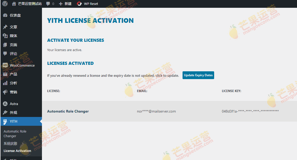Click the LICENSE: column header
This screenshot has height=160, width=297.
54,91
